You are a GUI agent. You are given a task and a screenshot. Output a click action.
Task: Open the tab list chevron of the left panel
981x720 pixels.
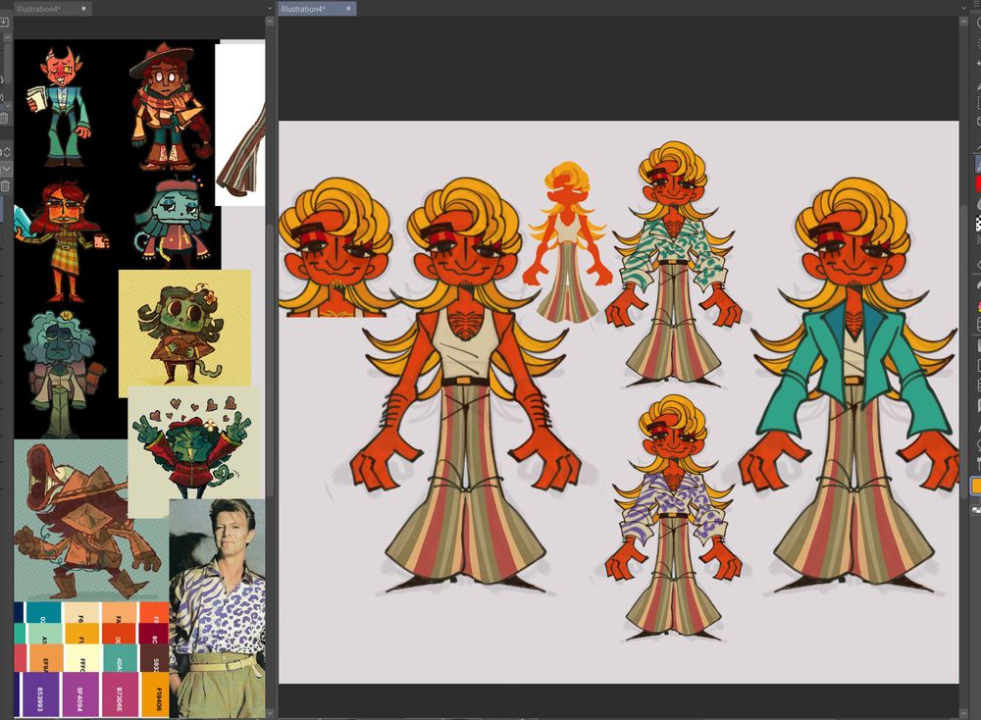pyautogui.click(x=270, y=8)
